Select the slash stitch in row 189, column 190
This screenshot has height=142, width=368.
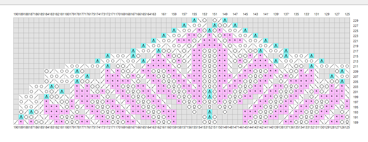click(16, 122)
